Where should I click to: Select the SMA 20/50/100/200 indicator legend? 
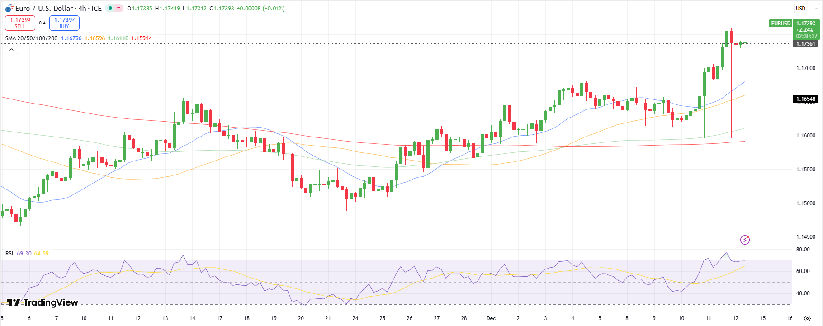point(32,38)
